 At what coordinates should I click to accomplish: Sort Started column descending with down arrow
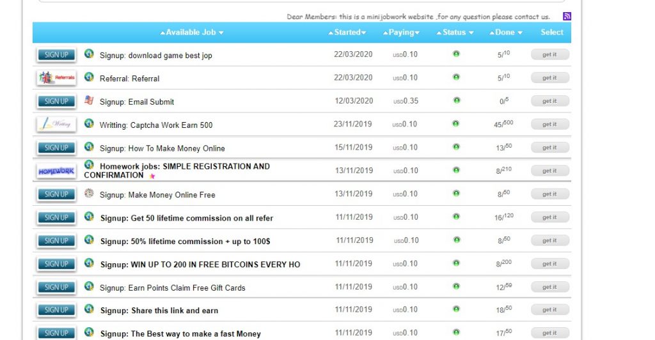(364, 33)
